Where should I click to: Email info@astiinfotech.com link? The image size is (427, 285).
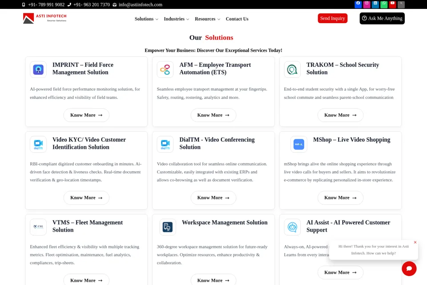click(x=141, y=4)
